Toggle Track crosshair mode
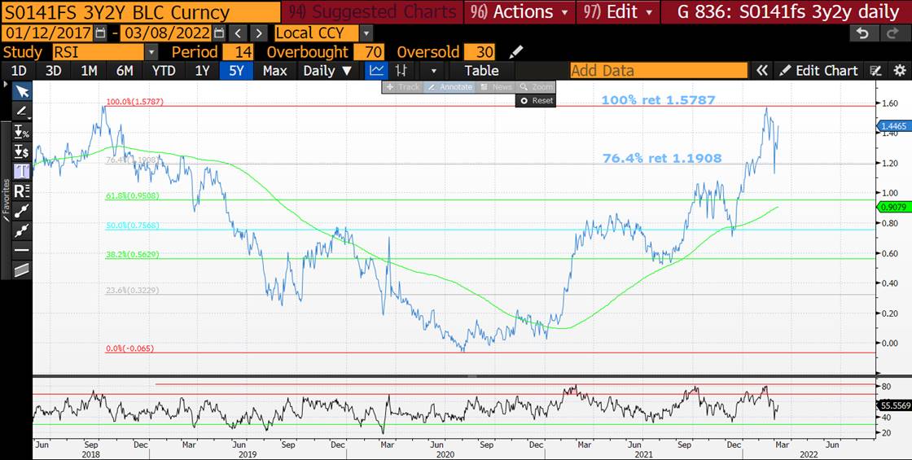Screen dimensions: 912x460 pyautogui.click(x=403, y=86)
